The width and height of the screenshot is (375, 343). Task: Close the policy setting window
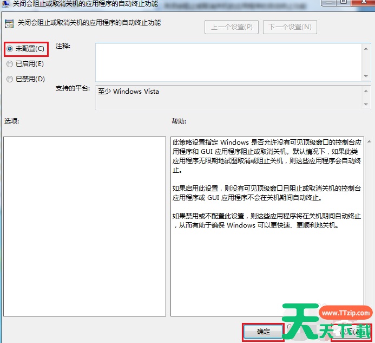[x=364, y=2]
